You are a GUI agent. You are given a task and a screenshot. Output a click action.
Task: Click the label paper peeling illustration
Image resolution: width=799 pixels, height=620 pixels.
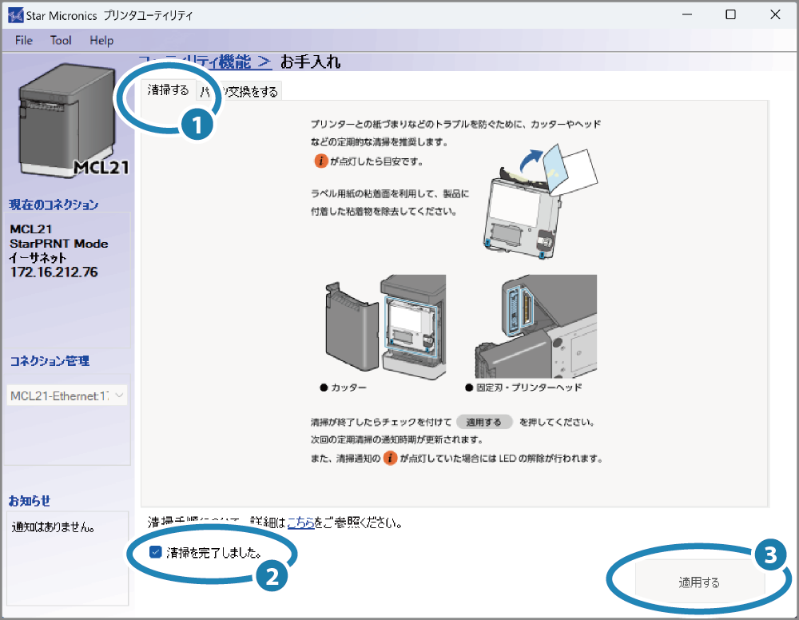[x=540, y=202]
